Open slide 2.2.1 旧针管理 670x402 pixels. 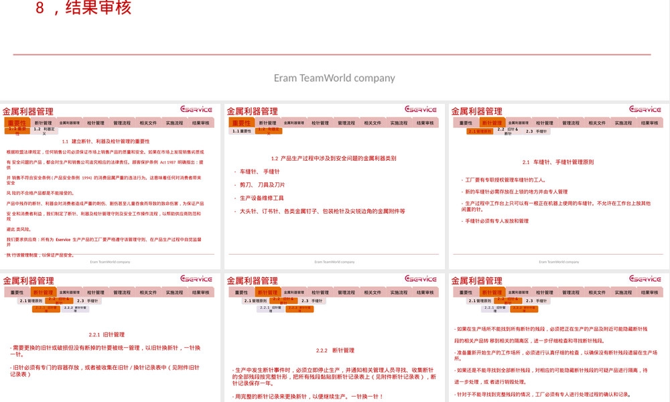pos(110,338)
